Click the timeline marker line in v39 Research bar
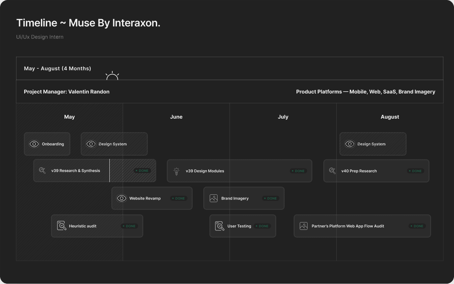Screen dimensions: 454x284 pyautogui.click(x=110, y=171)
